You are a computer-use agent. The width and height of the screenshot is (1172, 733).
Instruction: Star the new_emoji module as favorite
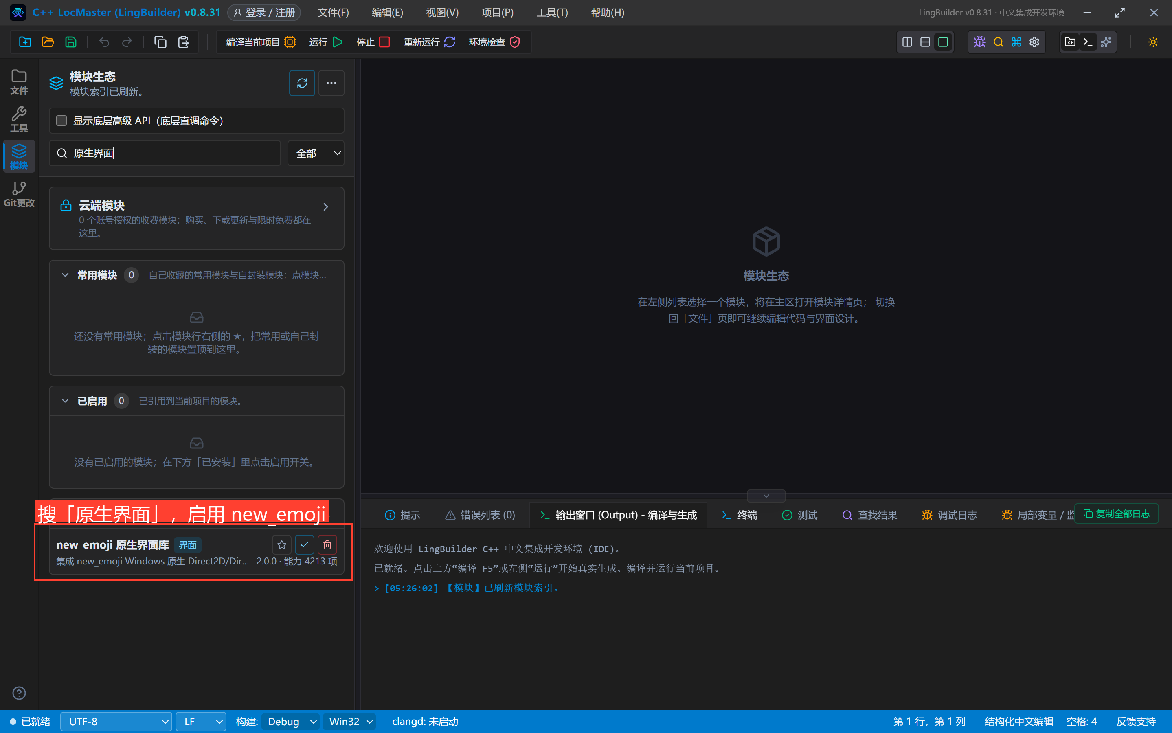(282, 545)
